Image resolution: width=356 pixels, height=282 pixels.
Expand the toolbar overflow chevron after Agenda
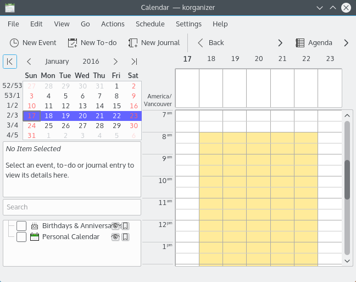pos(346,43)
